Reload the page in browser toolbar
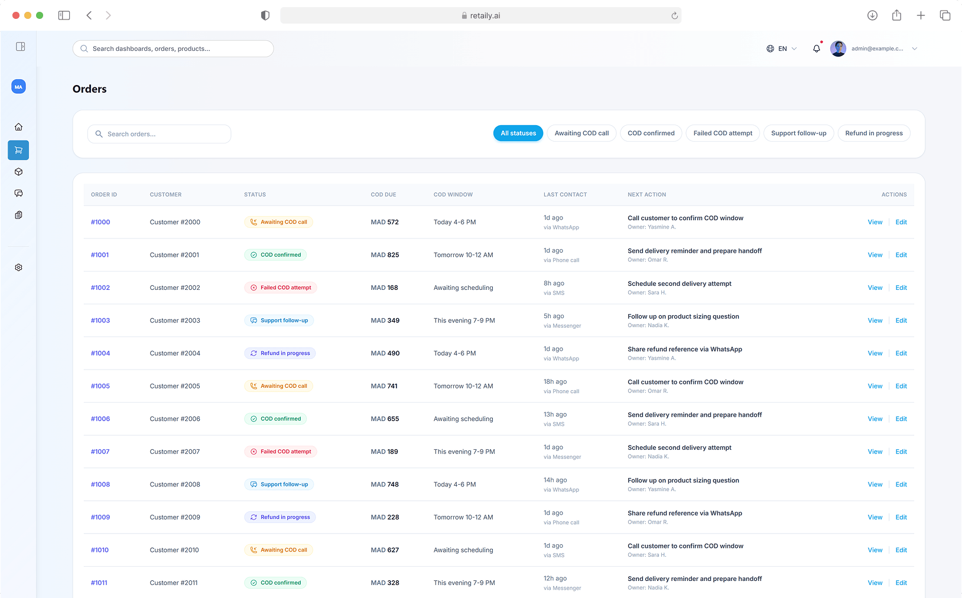This screenshot has width=962, height=598. pos(674,16)
